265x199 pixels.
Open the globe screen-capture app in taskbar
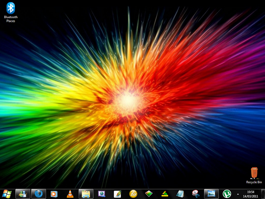coord(102,194)
